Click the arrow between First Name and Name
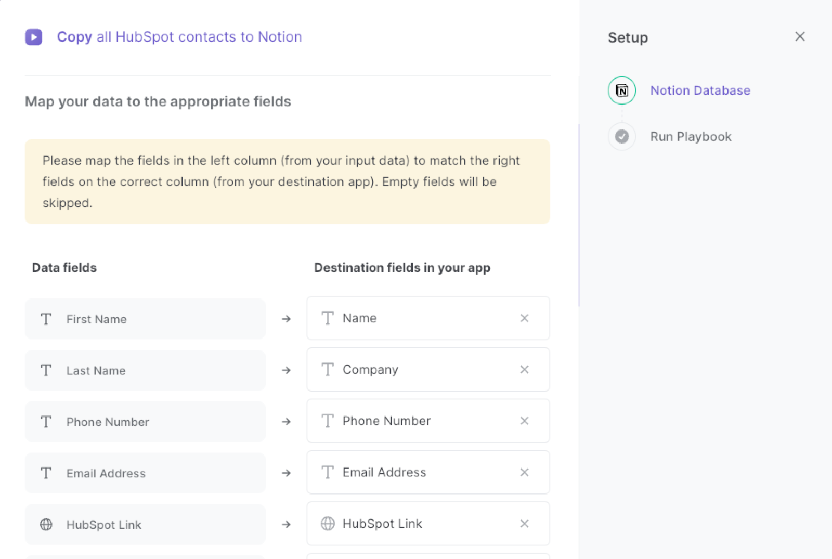The height and width of the screenshot is (559, 832). point(286,319)
